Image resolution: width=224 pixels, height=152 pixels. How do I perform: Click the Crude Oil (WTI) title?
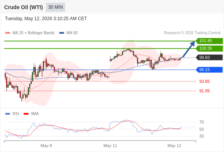[24, 7]
